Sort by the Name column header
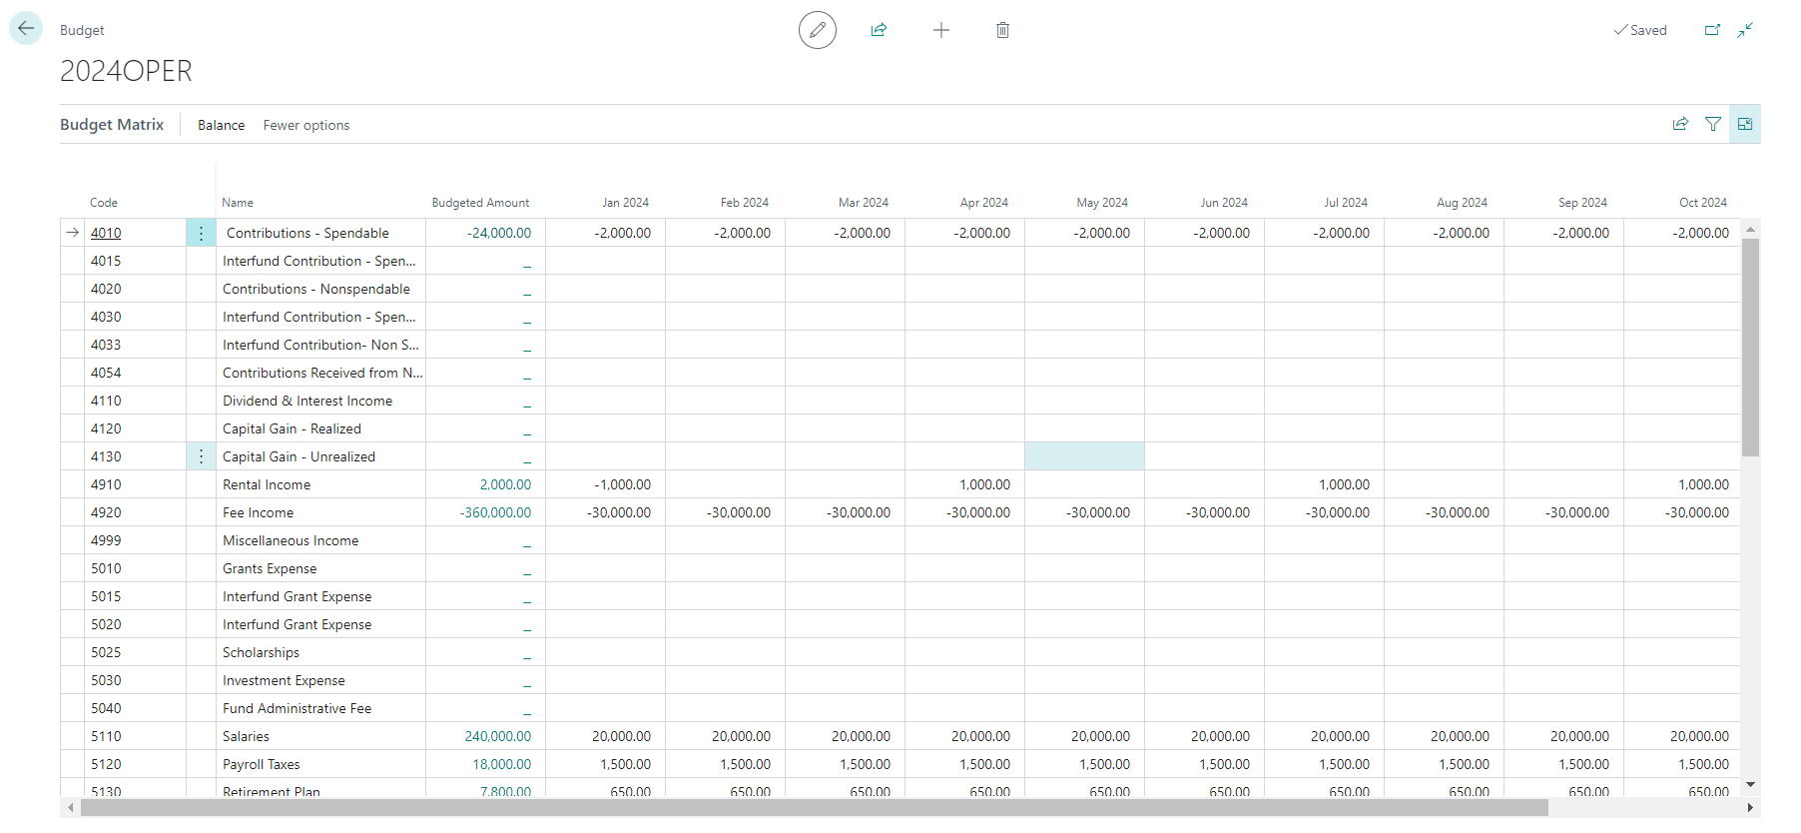Screen dimensions: 1801x833 pyautogui.click(x=238, y=203)
